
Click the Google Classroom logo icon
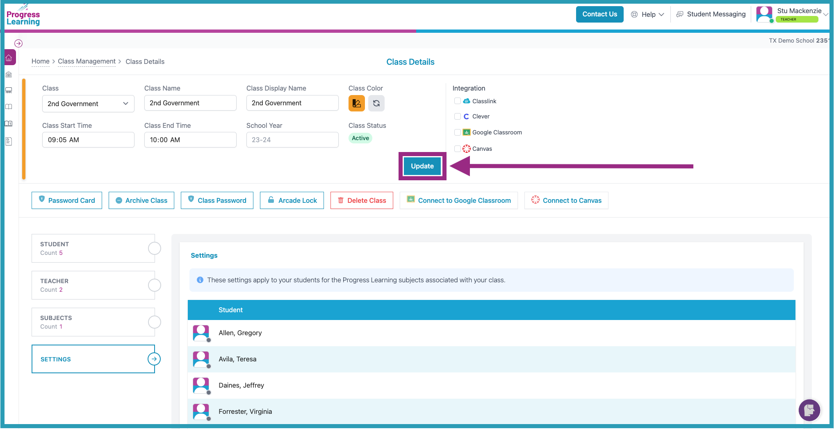pos(467,132)
